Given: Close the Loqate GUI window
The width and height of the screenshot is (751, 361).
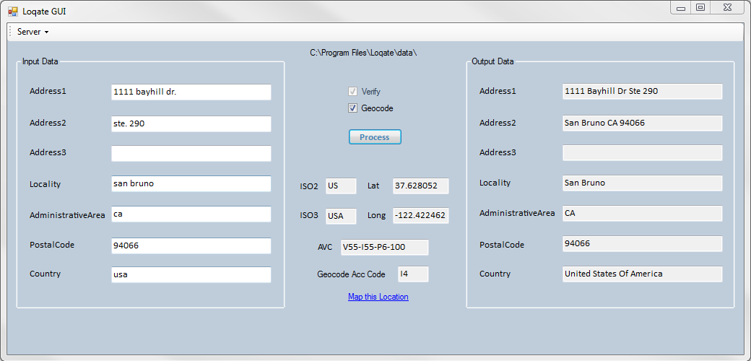Looking at the screenshot, I should point(729,8).
